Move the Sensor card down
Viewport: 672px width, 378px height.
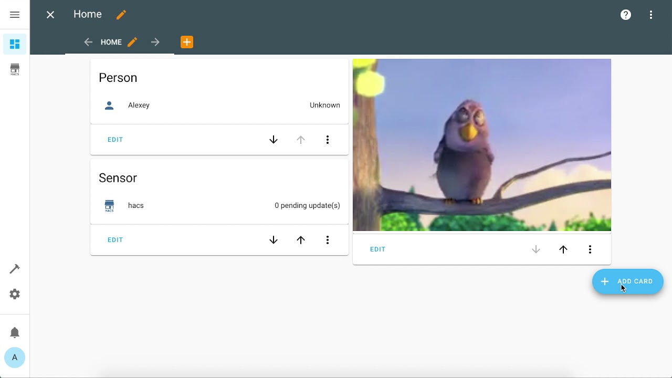tap(274, 240)
